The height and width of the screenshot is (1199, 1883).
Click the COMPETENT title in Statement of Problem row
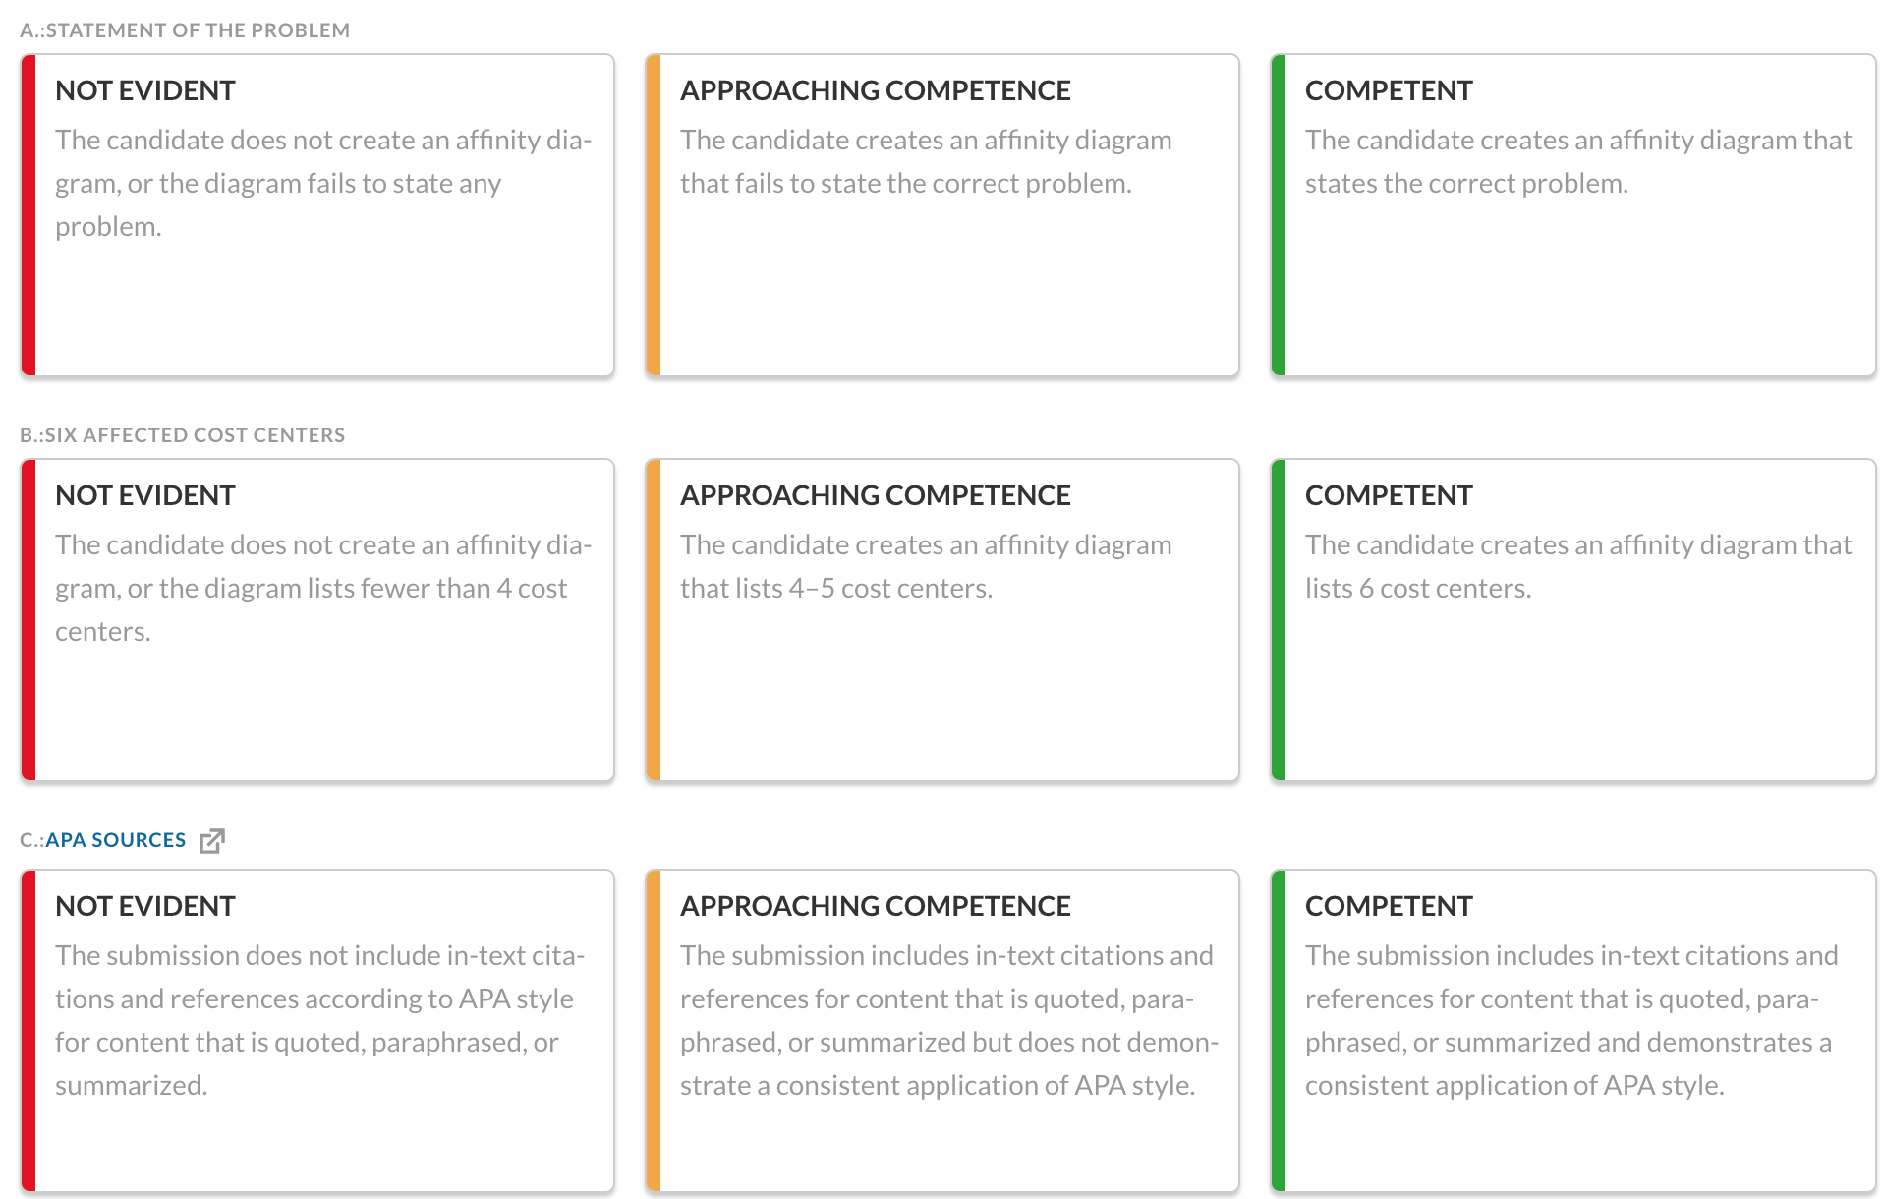[x=1389, y=90]
